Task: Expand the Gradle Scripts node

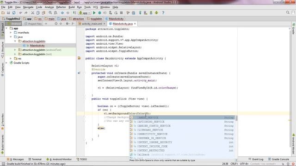Action: (x=6, y=63)
